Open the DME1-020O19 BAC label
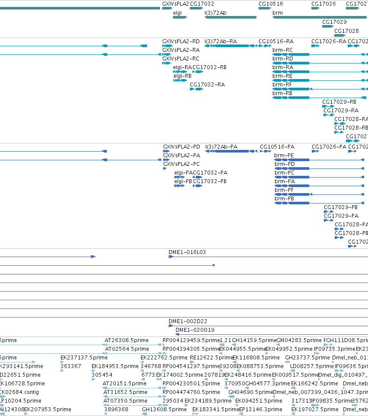 [195, 330]
